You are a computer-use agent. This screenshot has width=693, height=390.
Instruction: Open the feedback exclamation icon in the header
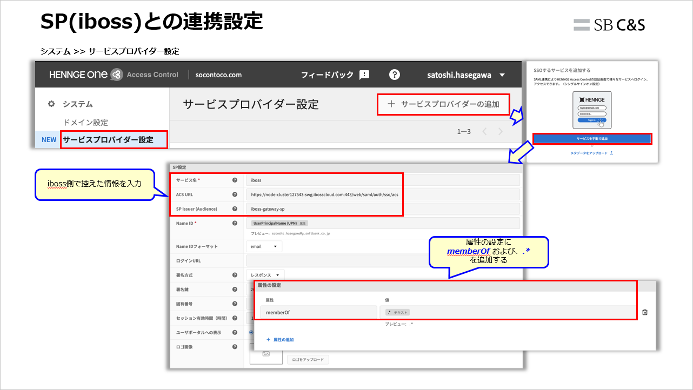364,75
